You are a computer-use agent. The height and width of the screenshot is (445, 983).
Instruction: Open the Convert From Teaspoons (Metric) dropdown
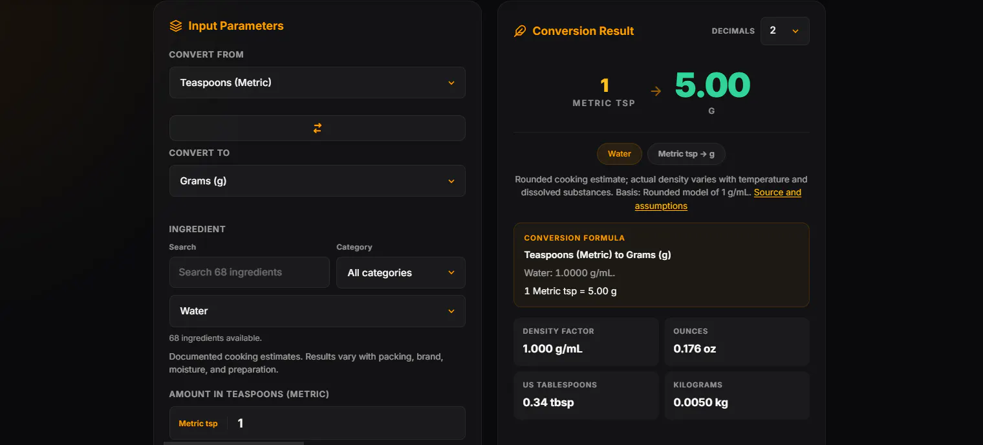click(317, 83)
